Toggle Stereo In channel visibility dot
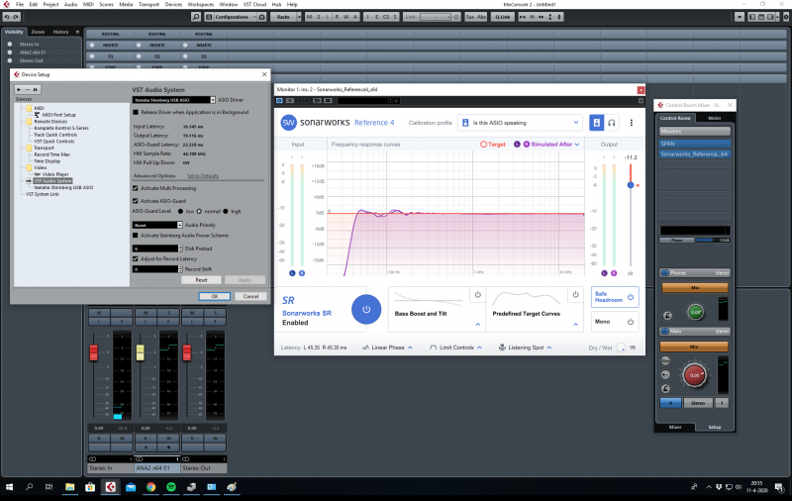 click(x=10, y=45)
